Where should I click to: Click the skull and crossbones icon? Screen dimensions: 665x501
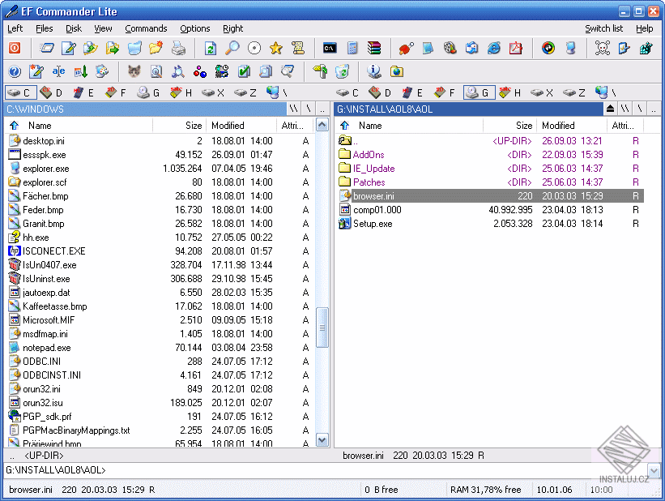click(x=603, y=48)
